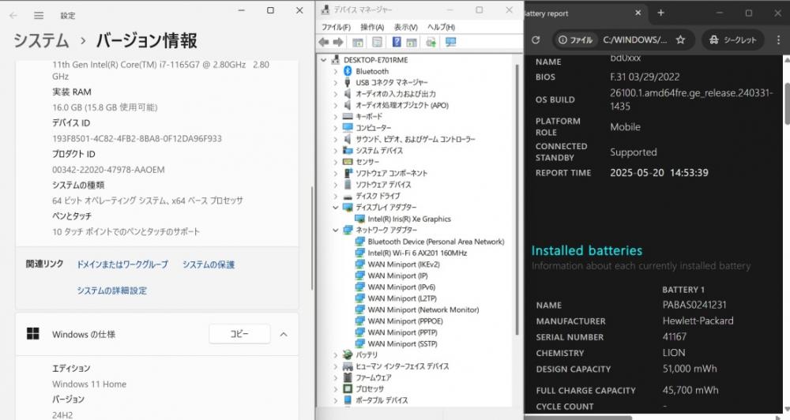This screenshot has width=790, height=420.
Task: Click the forward arrow in Device Manager toolbar
Action: tap(339, 43)
